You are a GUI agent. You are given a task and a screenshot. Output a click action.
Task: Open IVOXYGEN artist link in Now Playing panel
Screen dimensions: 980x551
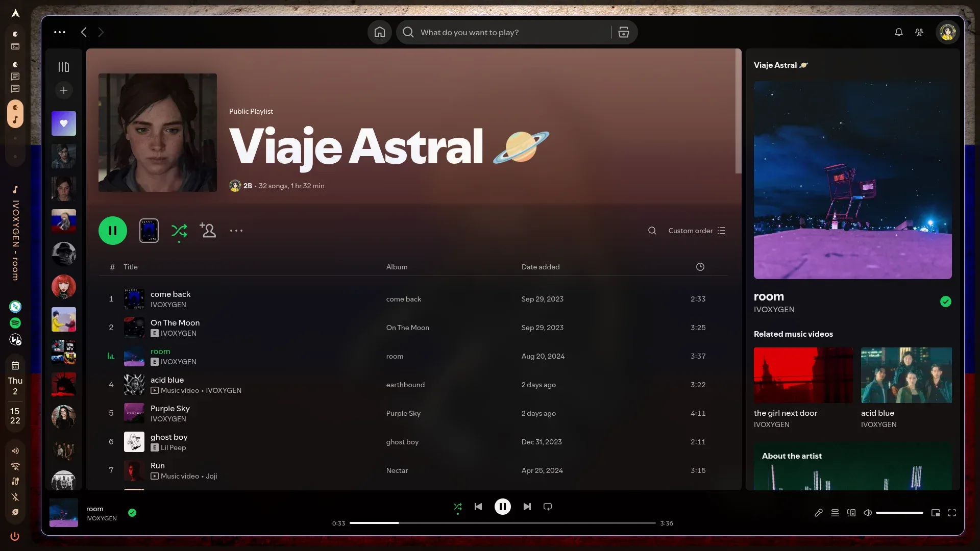(x=774, y=310)
